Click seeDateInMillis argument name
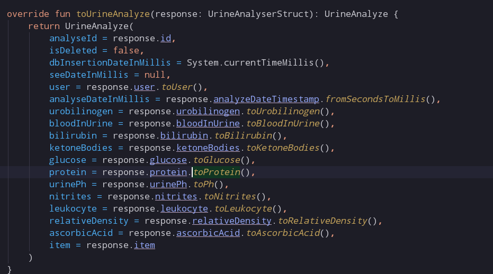This screenshot has height=274, width=493. pyautogui.click(x=88, y=75)
